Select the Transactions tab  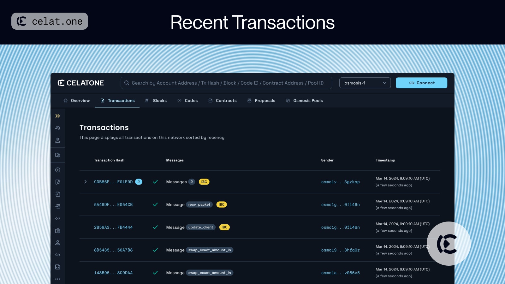(x=117, y=101)
